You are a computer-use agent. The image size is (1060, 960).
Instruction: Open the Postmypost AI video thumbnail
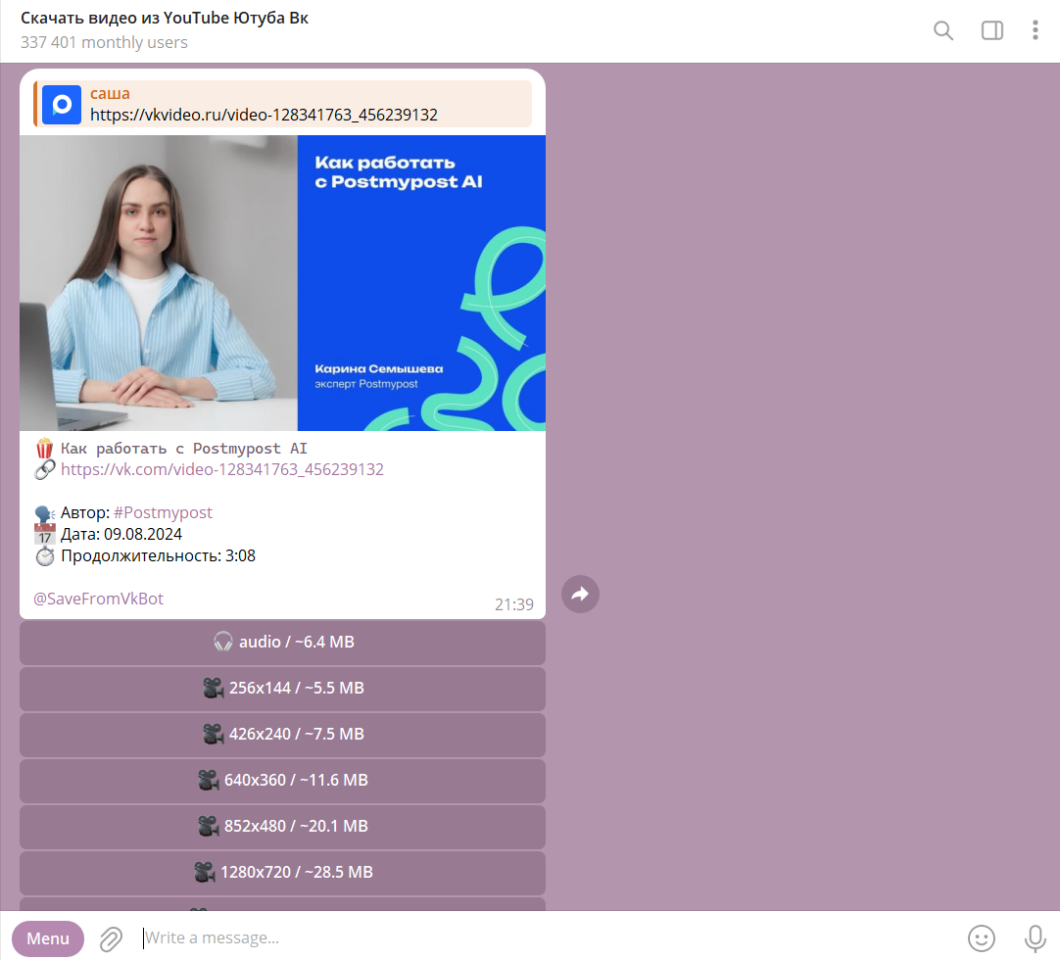click(282, 282)
